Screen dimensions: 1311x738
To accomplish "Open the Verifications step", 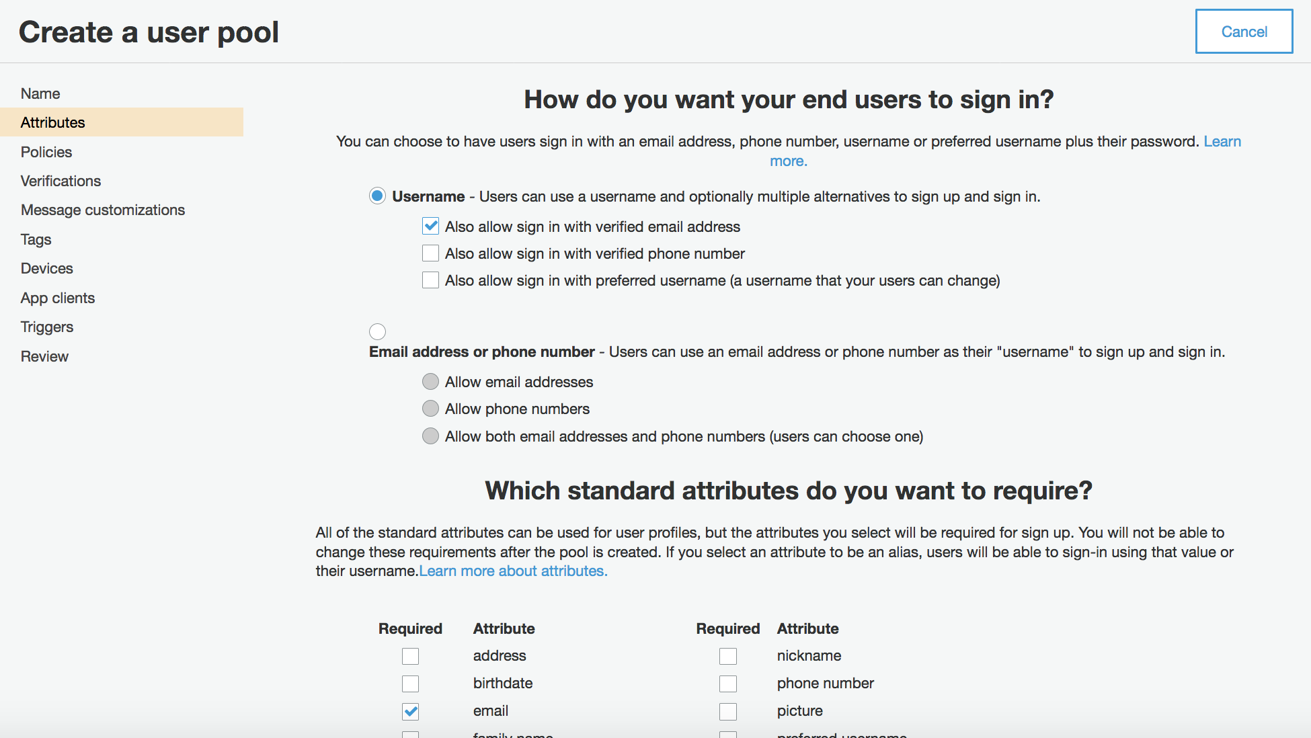I will point(61,181).
